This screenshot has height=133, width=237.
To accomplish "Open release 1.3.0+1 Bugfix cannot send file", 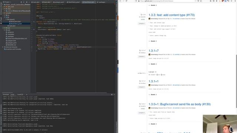I will [x=180, y=104].
